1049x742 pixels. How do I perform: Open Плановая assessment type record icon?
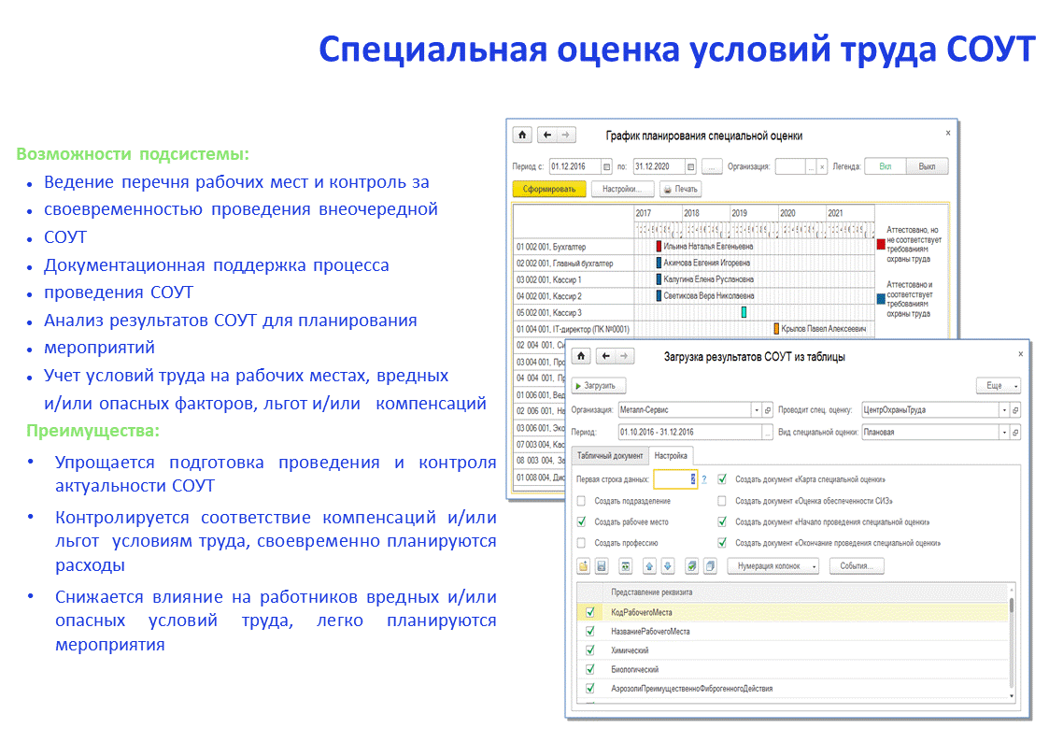tap(1015, 433)
